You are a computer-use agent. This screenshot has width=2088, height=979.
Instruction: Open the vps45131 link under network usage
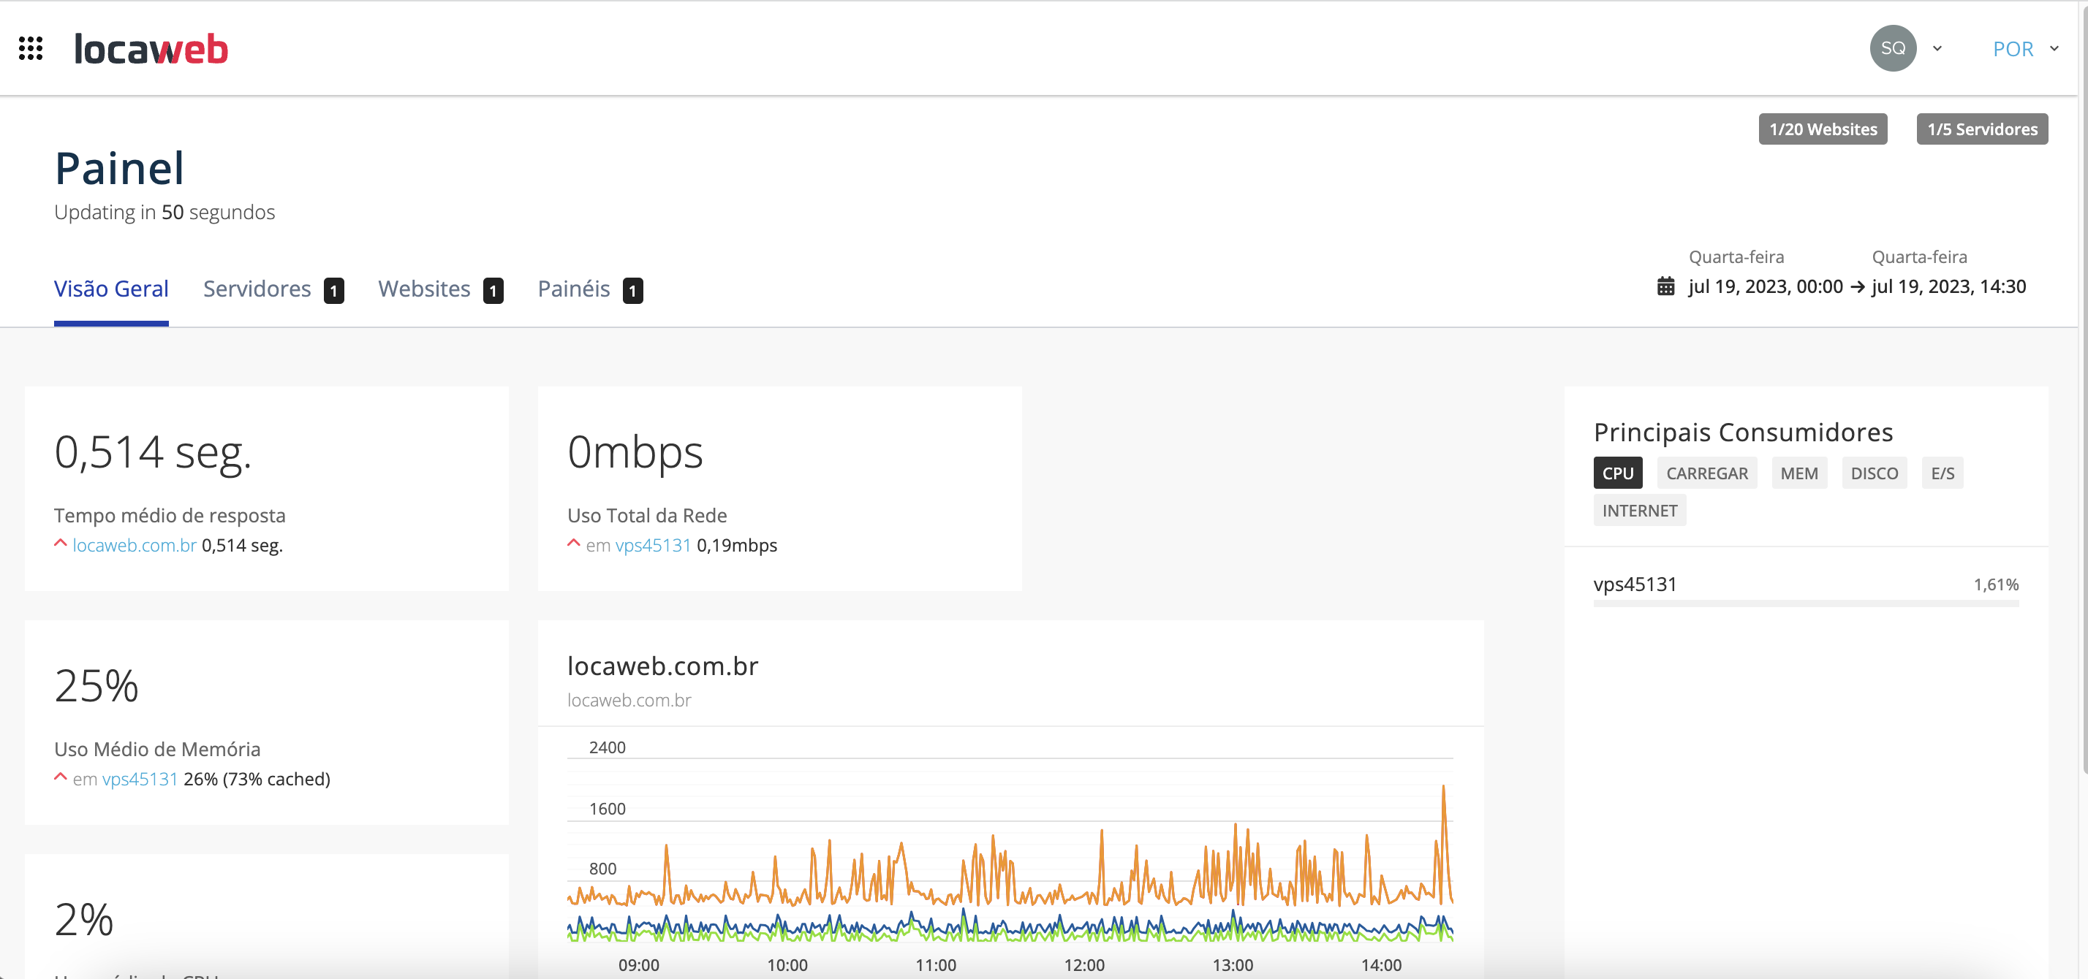pos(652,545)
